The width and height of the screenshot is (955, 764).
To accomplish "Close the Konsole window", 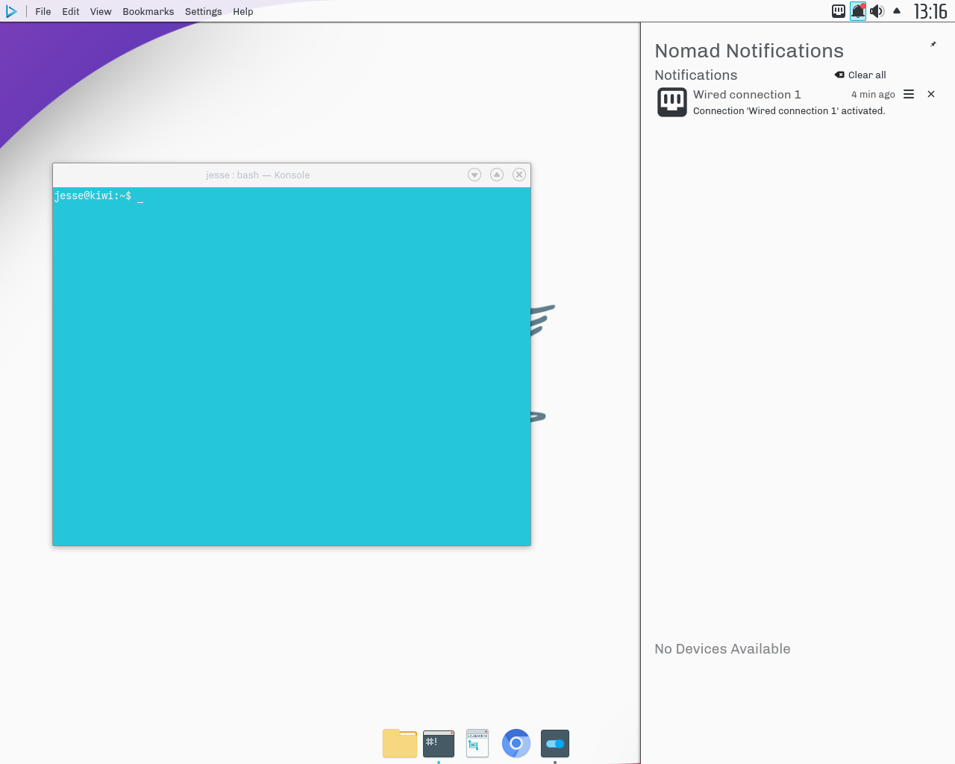I will pos(519,175).
